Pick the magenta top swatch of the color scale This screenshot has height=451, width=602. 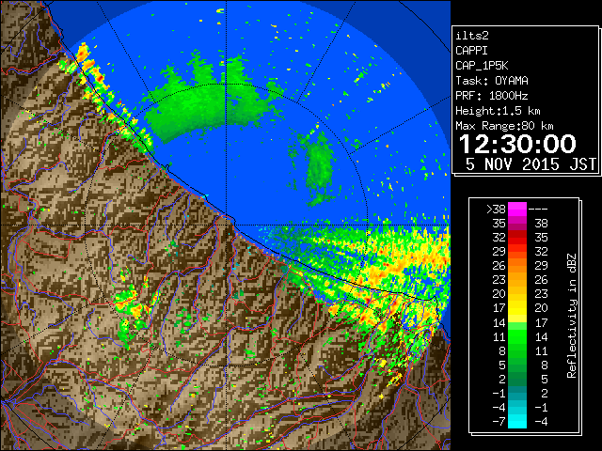(x=517, y=210)
